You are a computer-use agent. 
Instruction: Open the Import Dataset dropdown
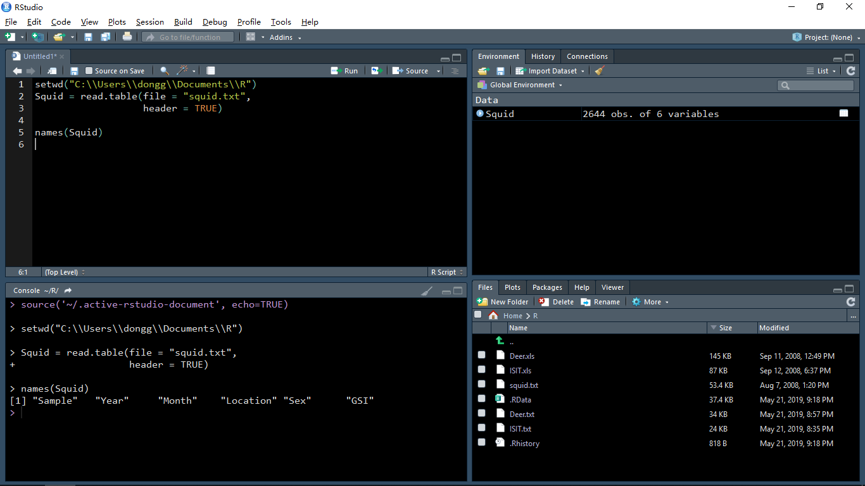550,71
